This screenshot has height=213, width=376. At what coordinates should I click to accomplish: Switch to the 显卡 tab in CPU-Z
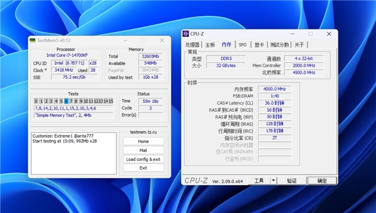coord(259,45)
